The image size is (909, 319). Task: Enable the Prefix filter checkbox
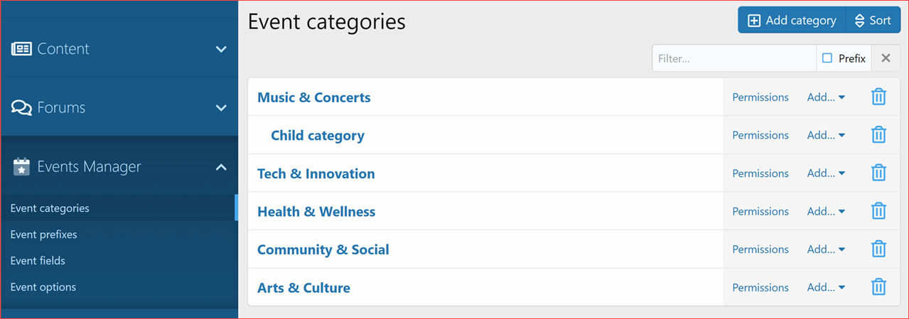tap(827, 58)
